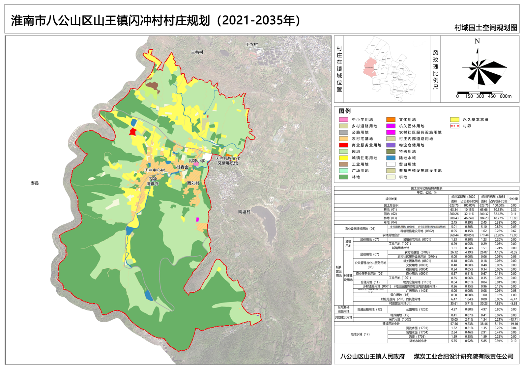Click the 村委会 label on the map

coord(182,167)
